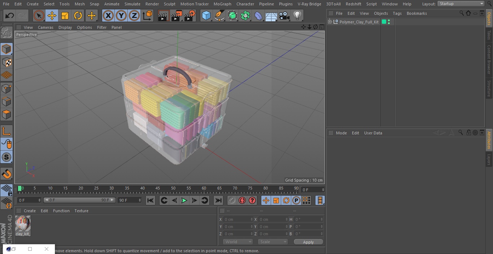Toggle Tweak mode
The image size is (493, 254).
(x=6, y=144)
